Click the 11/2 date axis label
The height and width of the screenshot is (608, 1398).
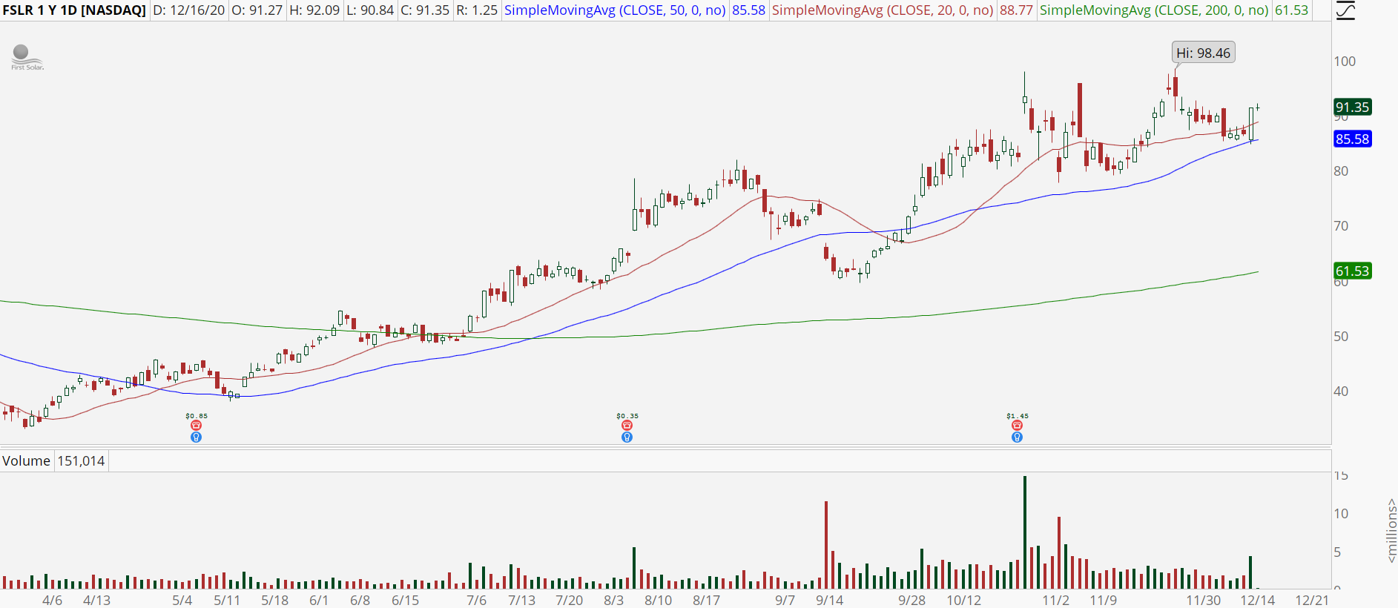pyautogui.click(x=1055, y=600)
